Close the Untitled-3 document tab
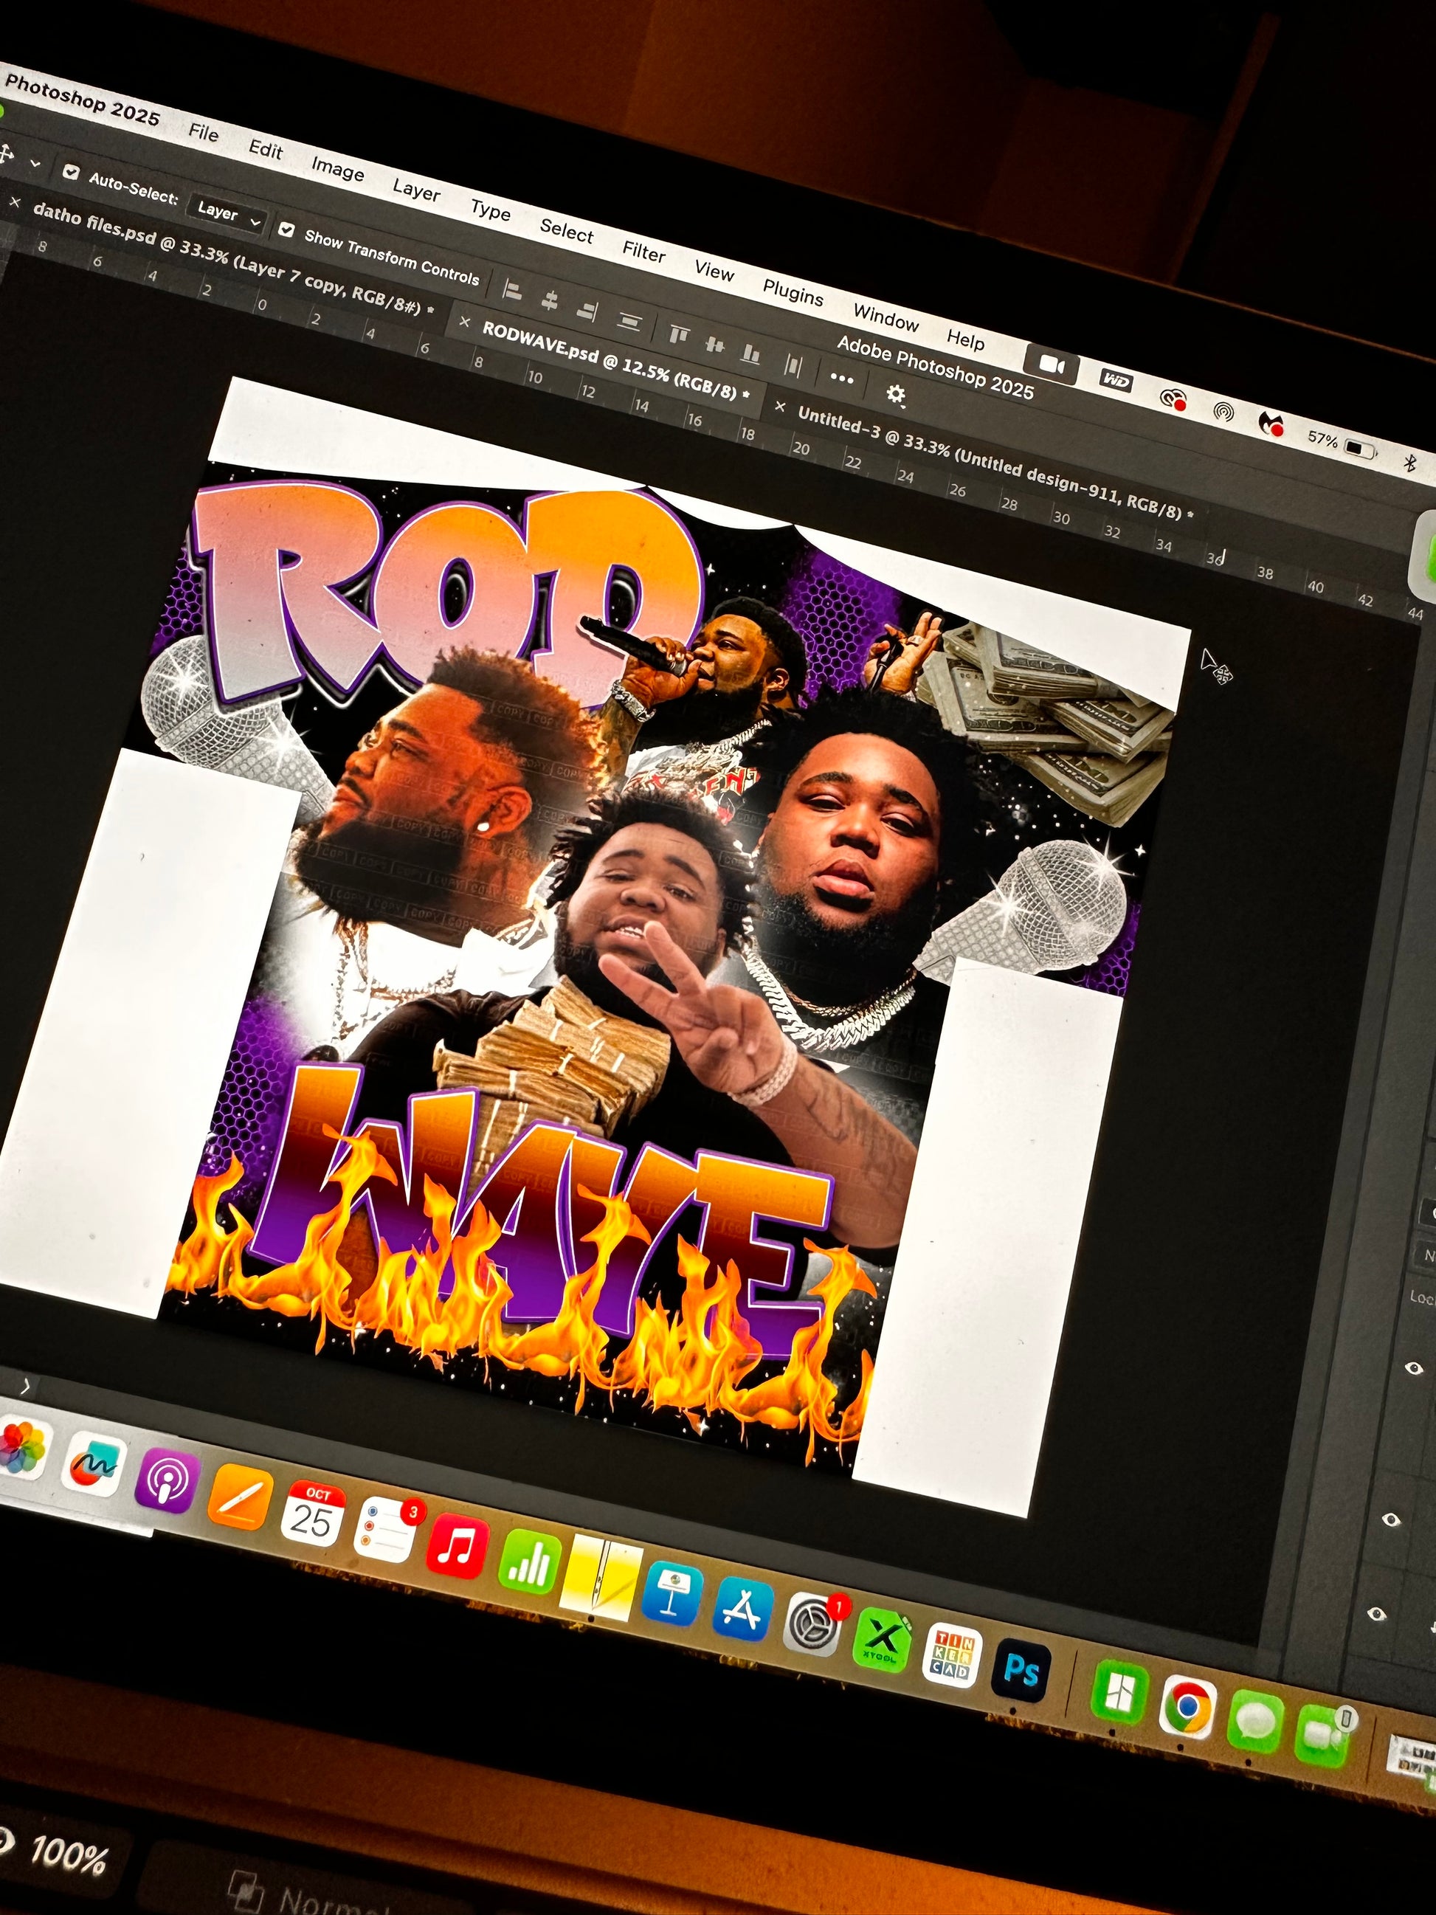 (779, 406)
